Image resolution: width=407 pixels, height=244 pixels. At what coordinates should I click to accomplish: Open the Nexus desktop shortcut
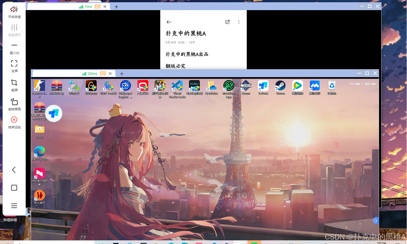coord(246,88)
